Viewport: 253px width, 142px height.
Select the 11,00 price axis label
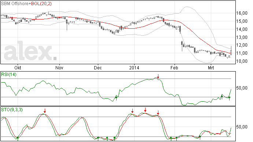click(x=242, y=53)
